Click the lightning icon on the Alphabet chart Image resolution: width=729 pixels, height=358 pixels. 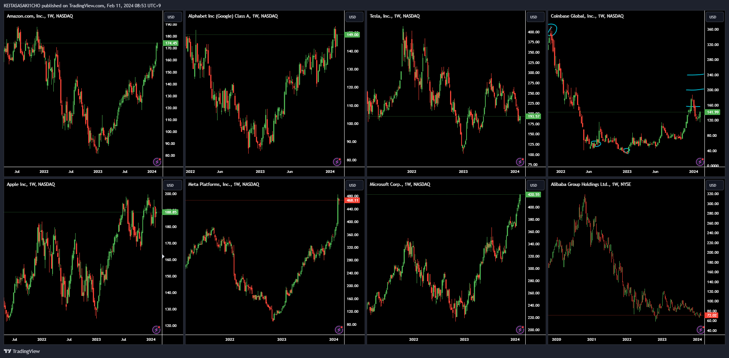337,162
